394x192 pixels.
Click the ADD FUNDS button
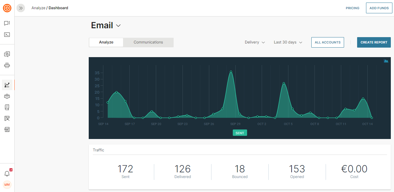pyautogui.click(x=379, y=8)
